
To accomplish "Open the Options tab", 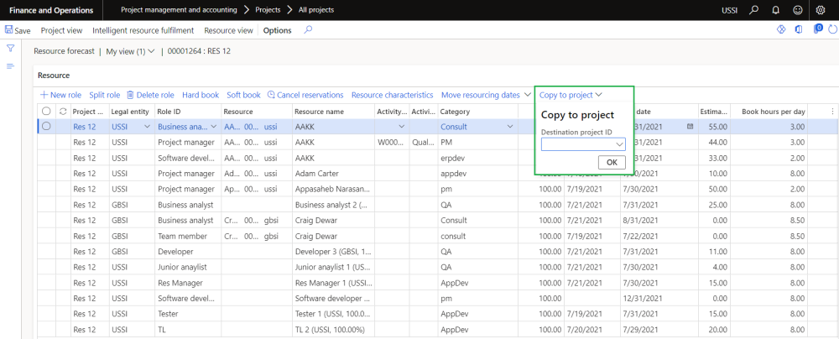I will [277, 30].
